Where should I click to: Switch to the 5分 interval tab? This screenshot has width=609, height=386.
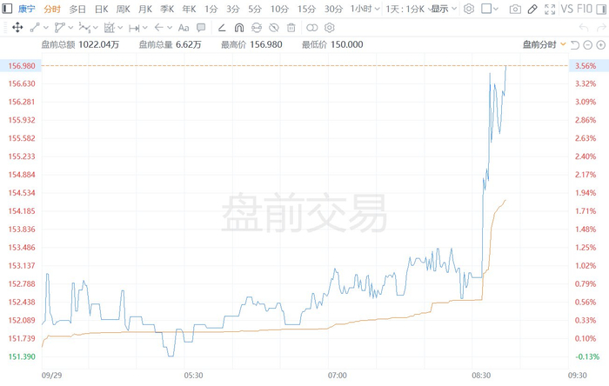coord(255,9)
